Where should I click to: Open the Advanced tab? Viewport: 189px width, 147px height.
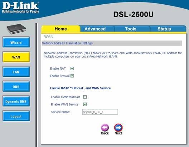95,29
